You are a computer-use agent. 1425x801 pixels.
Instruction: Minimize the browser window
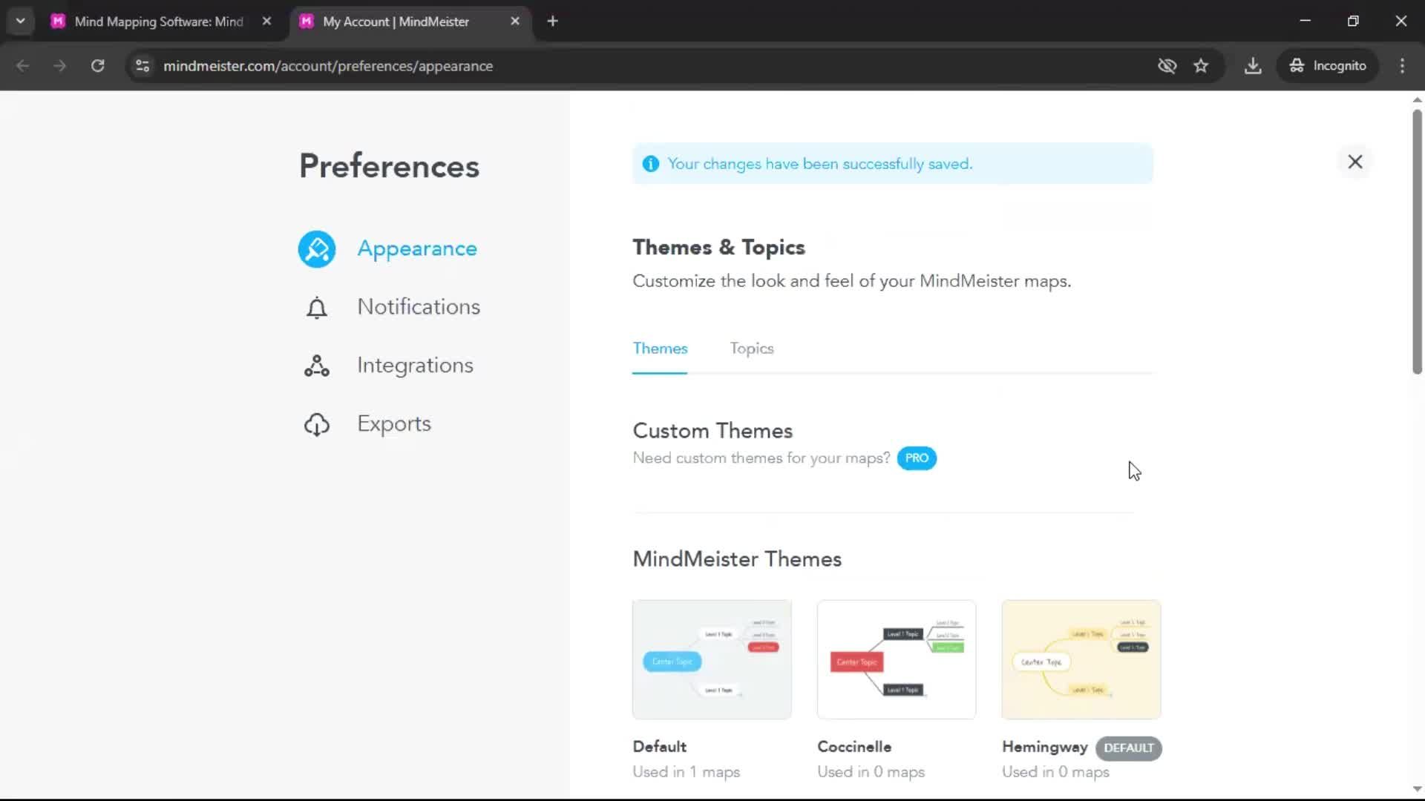[x=1306, y=22]
